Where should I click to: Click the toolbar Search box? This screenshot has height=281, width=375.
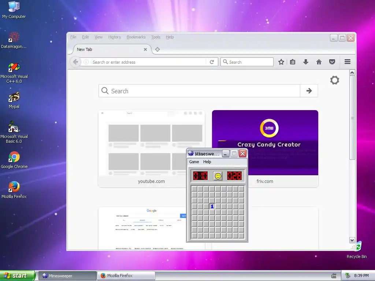(247, 62)
